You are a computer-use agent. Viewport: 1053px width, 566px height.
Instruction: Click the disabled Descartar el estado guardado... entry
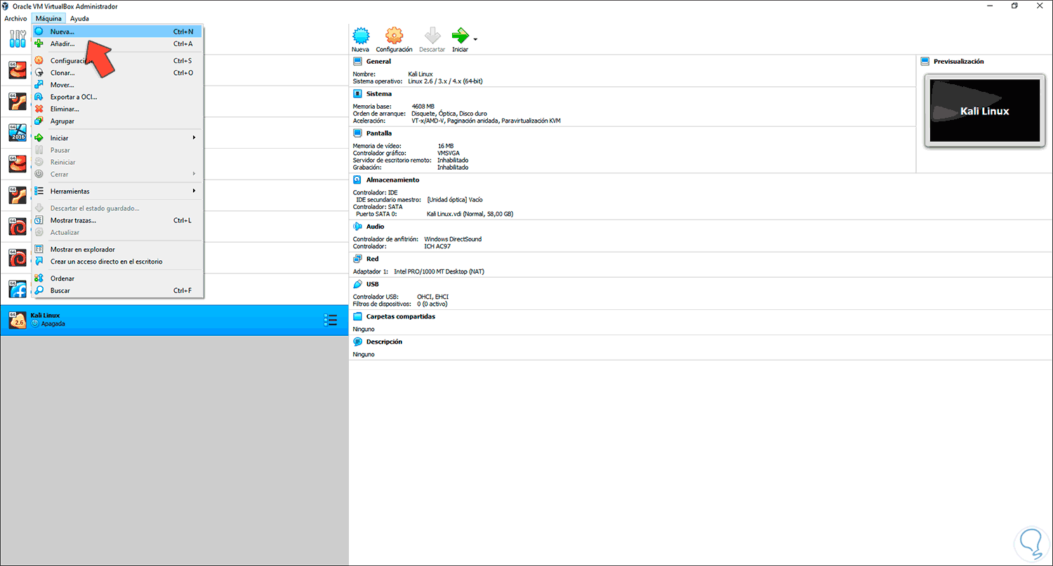(x=117, y=208)
